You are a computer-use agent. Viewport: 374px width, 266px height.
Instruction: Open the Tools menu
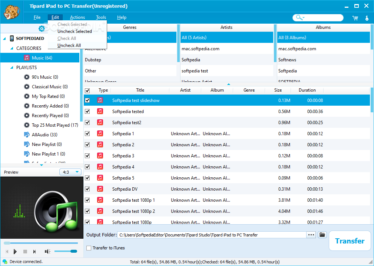(x=101, y=17)
